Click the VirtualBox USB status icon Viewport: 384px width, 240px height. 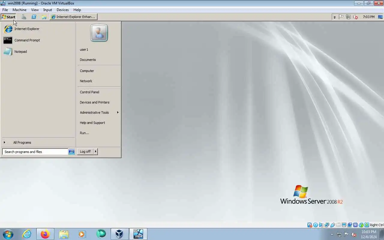tap(332, 225)
